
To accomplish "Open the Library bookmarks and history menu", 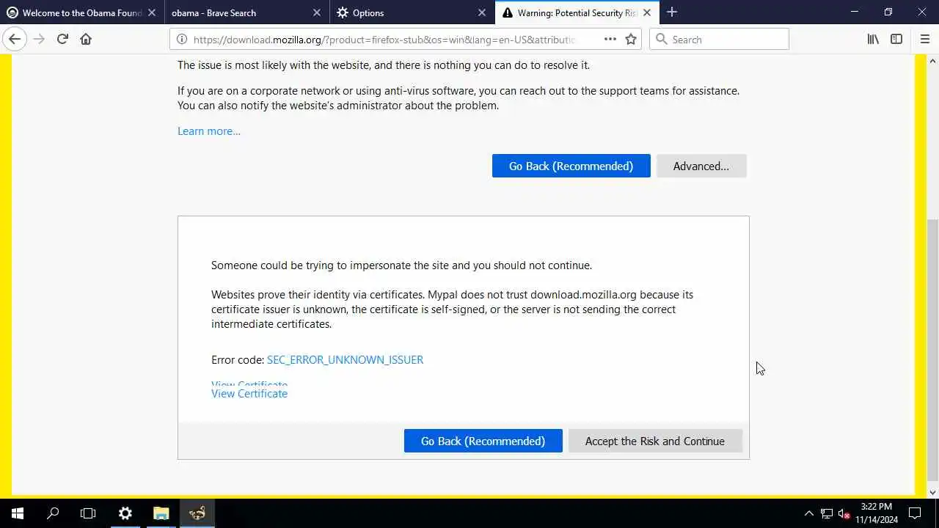I will (873, 40).
